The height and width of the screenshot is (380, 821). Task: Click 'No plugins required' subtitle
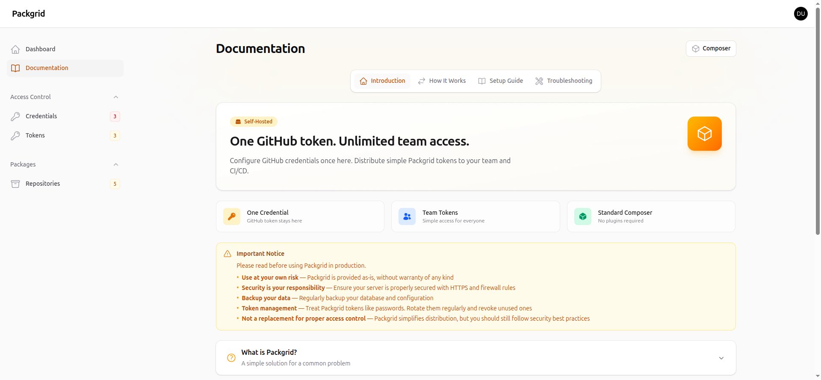click(x=620, y=221)
